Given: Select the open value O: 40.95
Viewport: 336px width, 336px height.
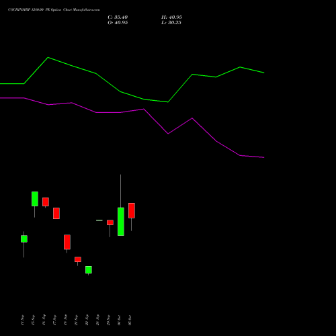Looking at the screenshot, I should point(118,23).
